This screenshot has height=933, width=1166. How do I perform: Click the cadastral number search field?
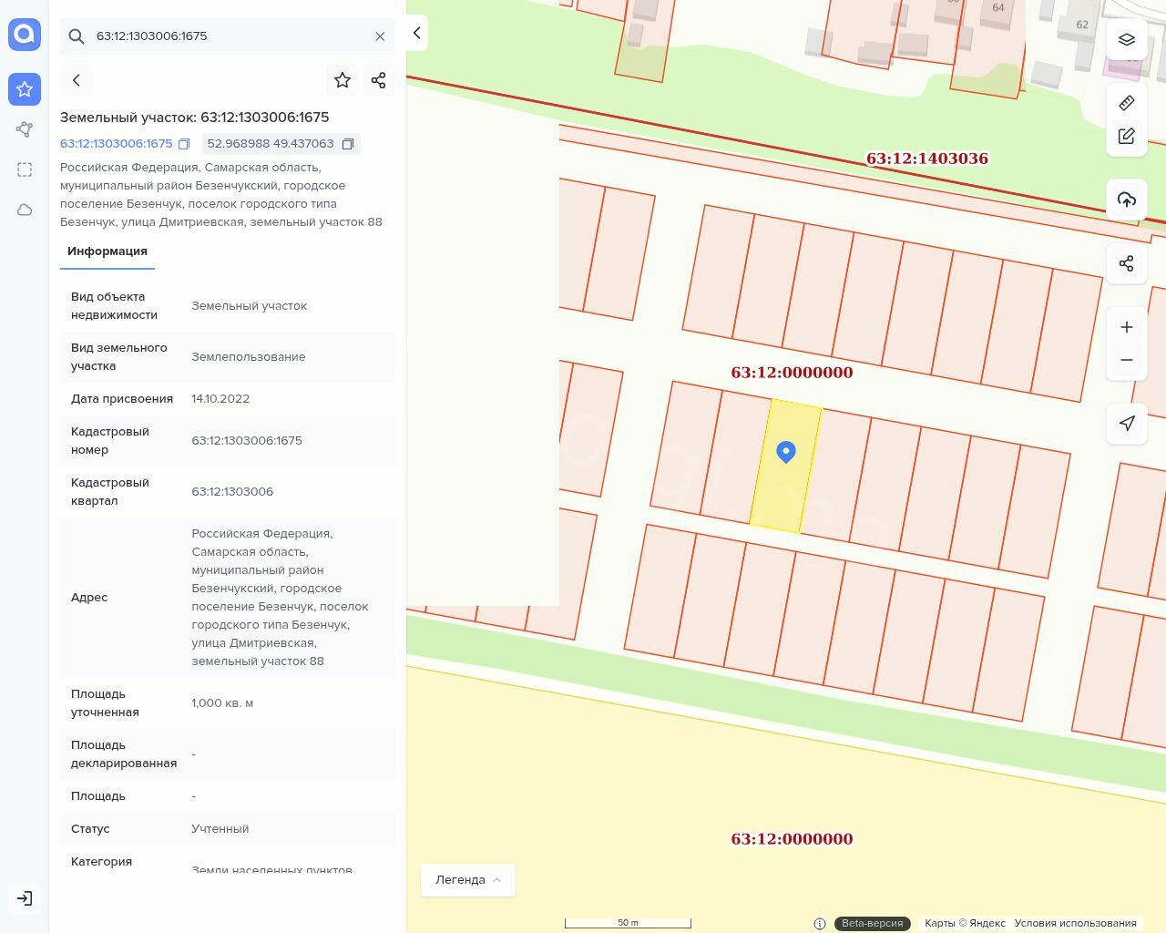(228, 36)
